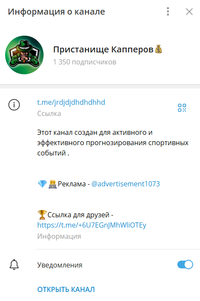Click the ОТКРЫТЬ КАНАЛ button
Image resolution: width=200 pixels, height=301 pixels.
coord(66,289)
